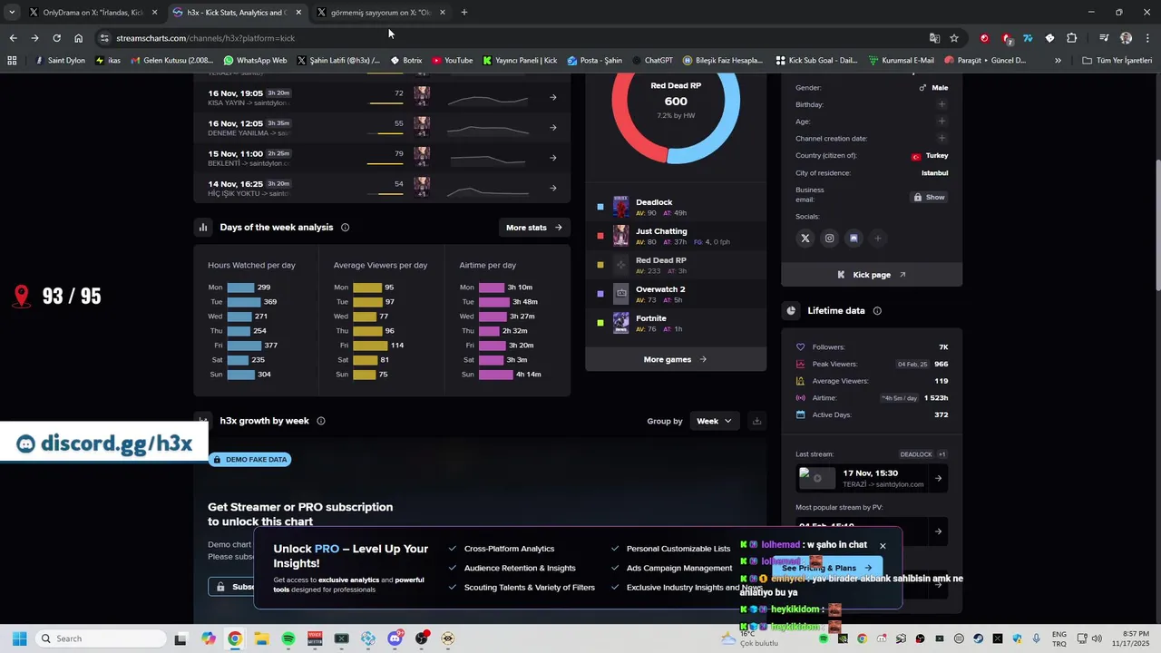This screenshot has height=653, width=1161.
Task: Click the Windows taskbar Search box
Action: (100, 638)
